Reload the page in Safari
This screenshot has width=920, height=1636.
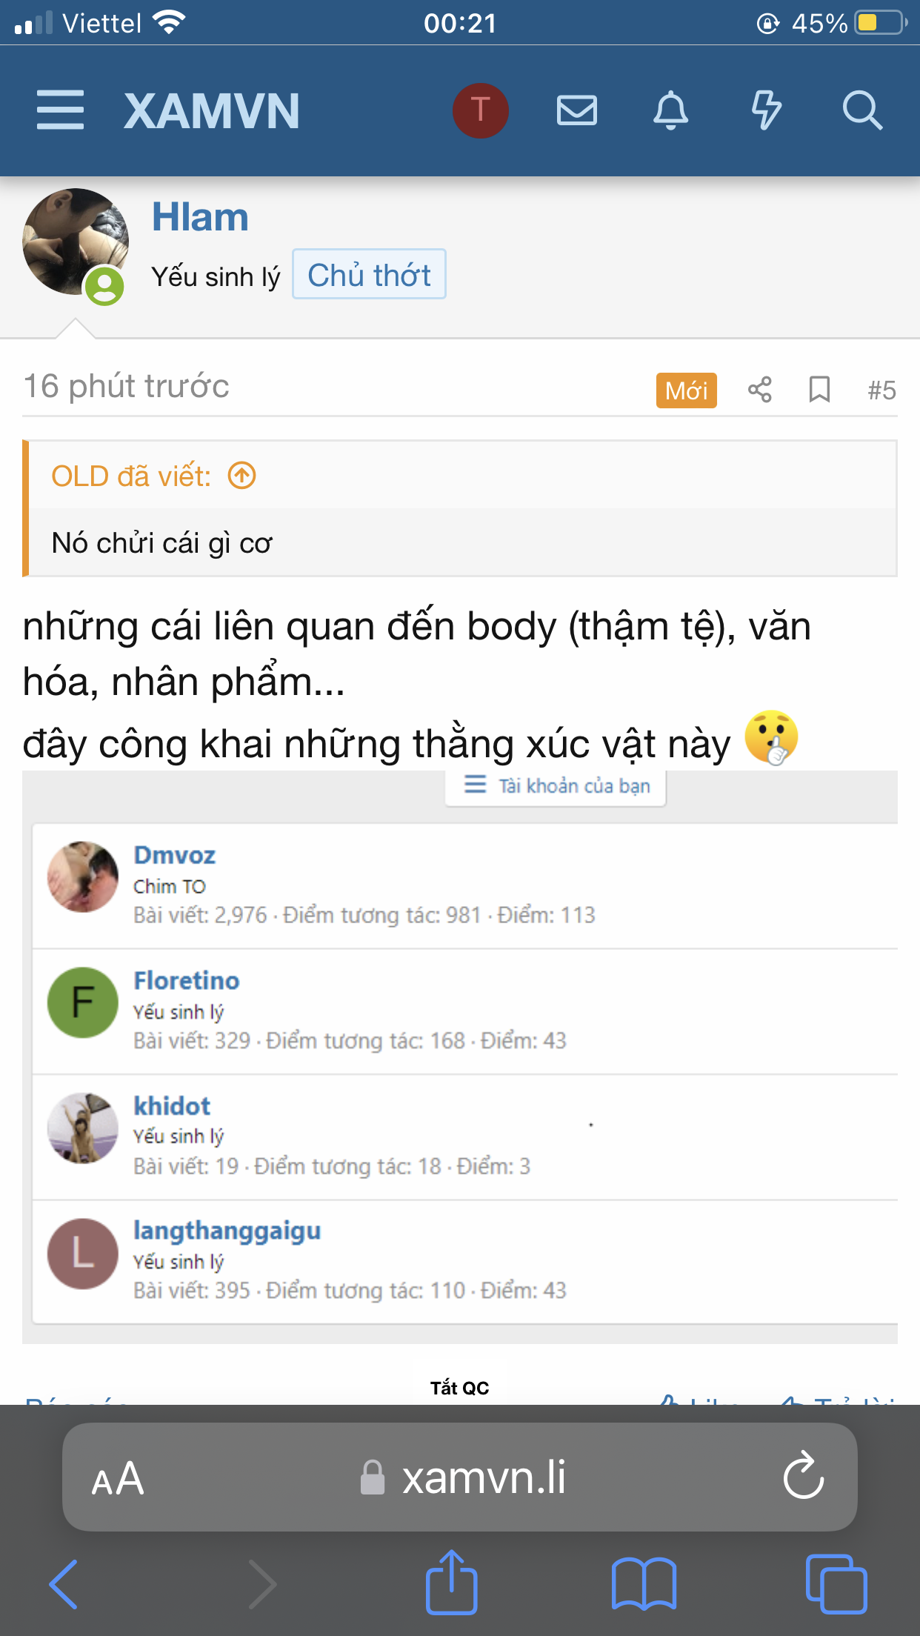coord(804,1477)
